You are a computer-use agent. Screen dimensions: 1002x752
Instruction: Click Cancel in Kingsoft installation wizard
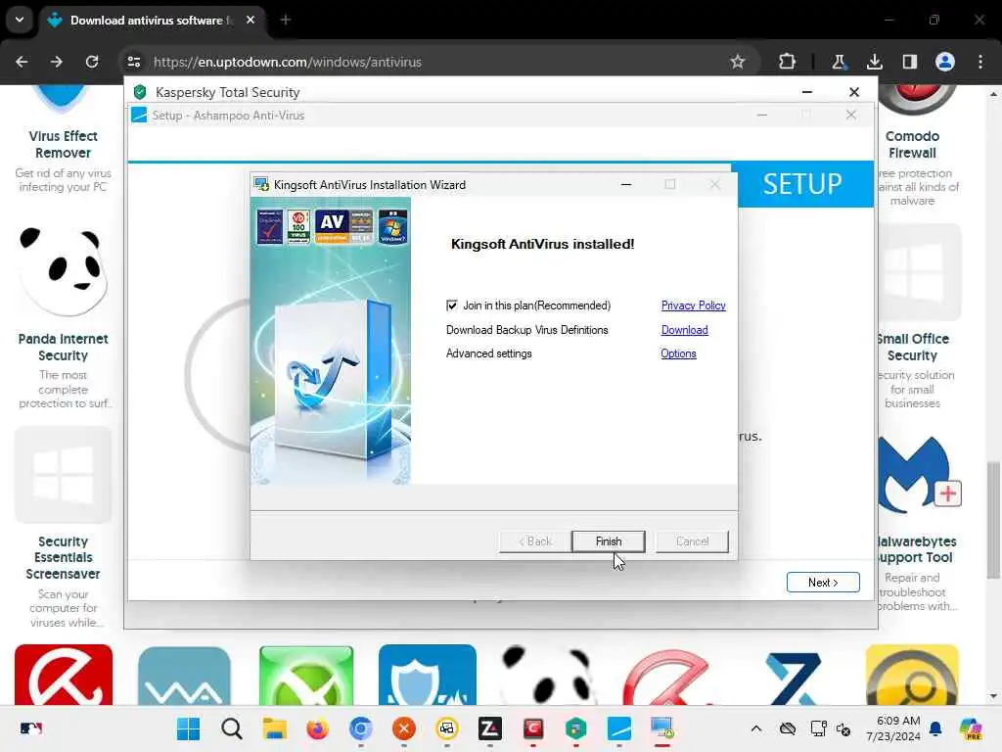(x=692, y=540)
